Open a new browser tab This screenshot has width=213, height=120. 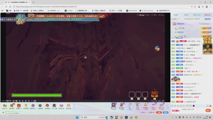[x=33, y=2]
